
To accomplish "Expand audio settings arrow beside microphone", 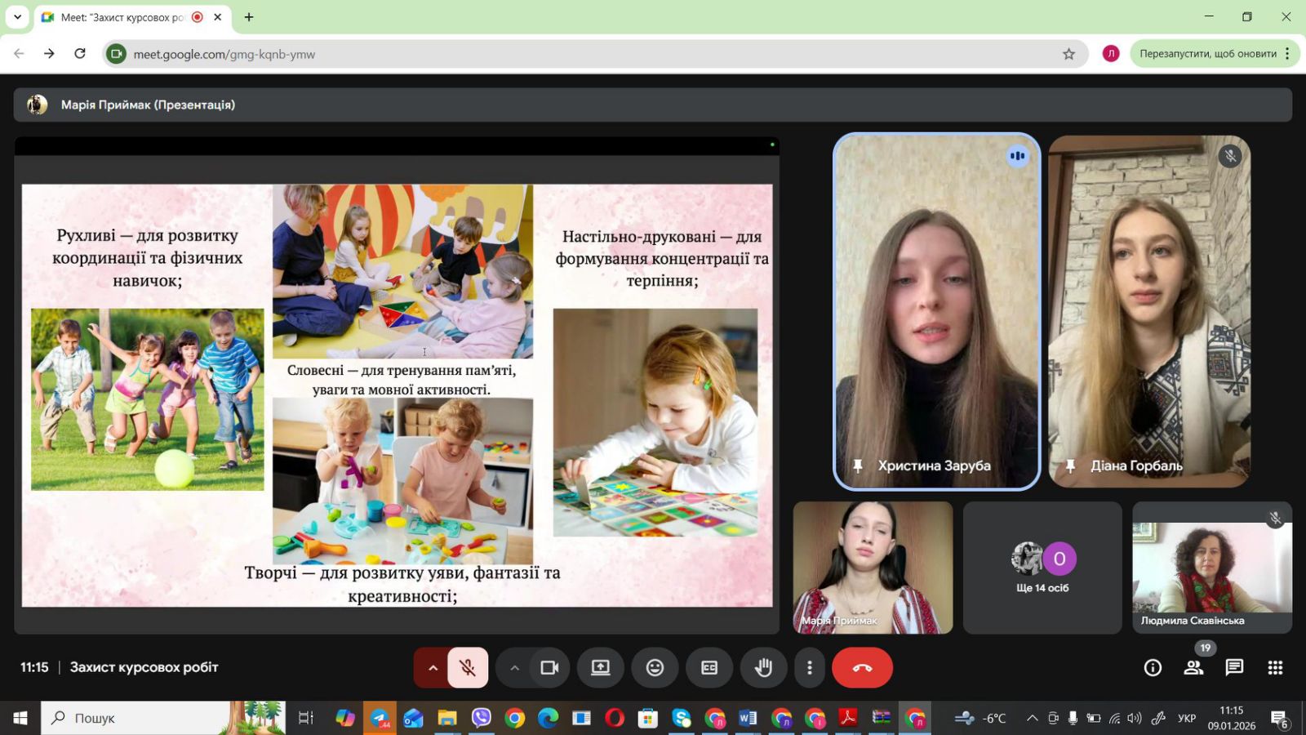I will tap(433, 668).
